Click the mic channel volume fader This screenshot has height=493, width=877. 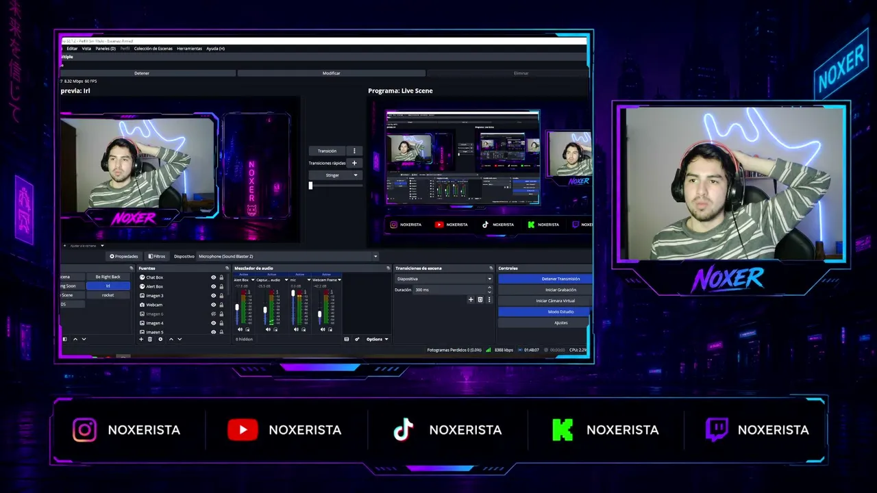293,293
